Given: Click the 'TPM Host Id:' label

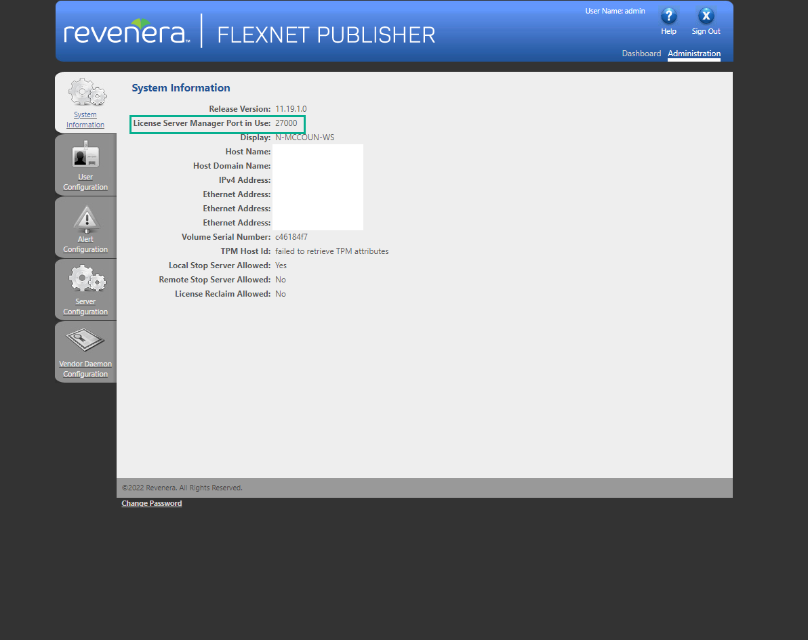Looking at the screenshot, I should tap(245, 251).
